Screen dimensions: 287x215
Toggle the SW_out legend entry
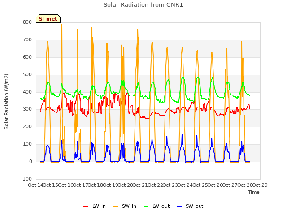190,206
